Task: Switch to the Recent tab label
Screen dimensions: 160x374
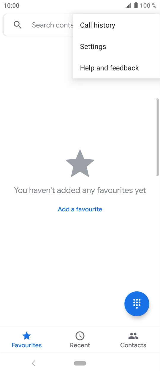Action: (x=80, y=345)
